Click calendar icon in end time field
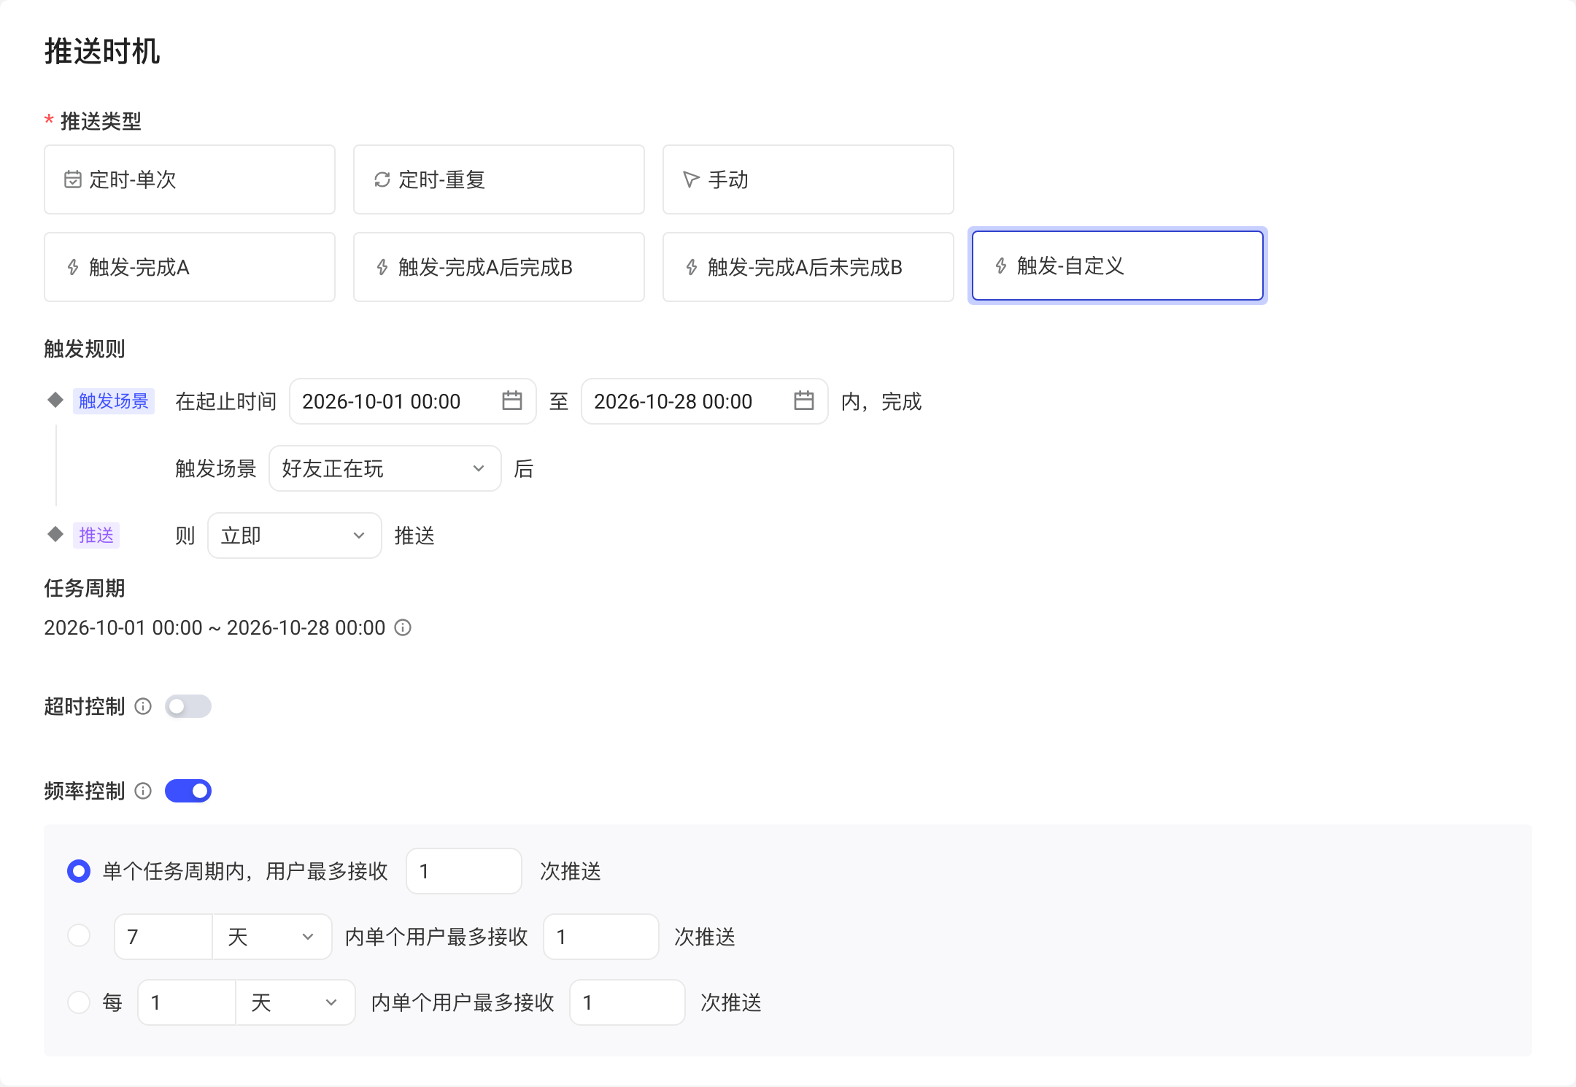Viewport: 1576px width, 1087px height. click(x=804, y=401)
